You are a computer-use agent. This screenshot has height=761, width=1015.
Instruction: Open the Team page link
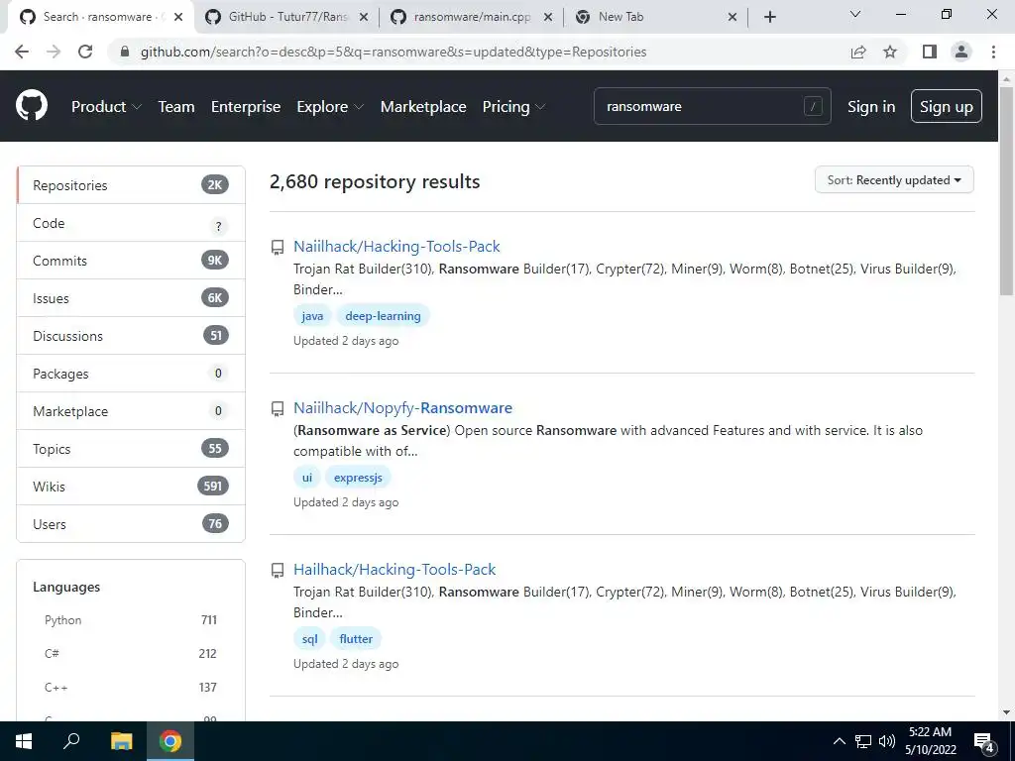(x=176, y=107)
